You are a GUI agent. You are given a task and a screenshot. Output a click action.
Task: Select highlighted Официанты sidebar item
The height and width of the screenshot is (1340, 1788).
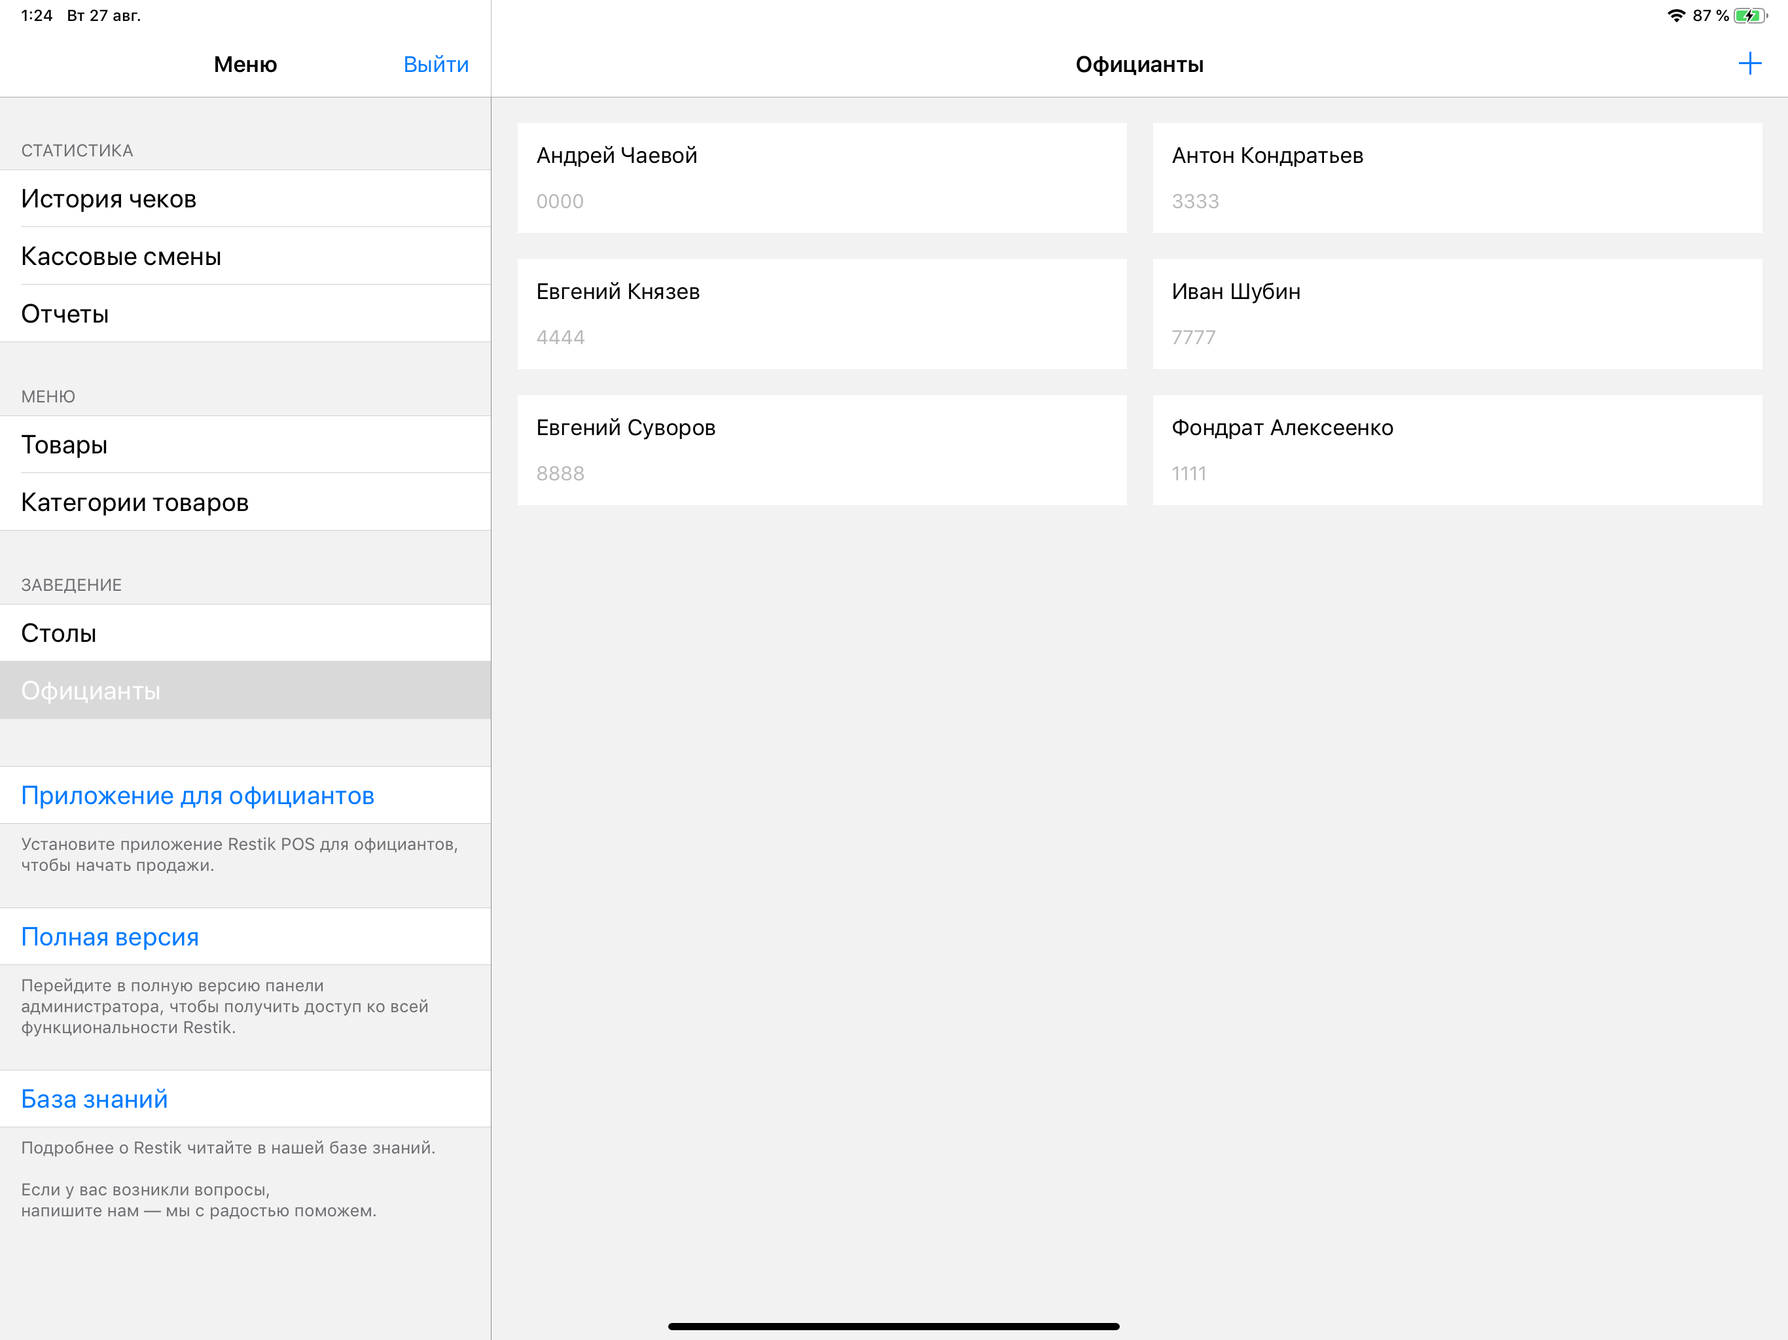245,690
